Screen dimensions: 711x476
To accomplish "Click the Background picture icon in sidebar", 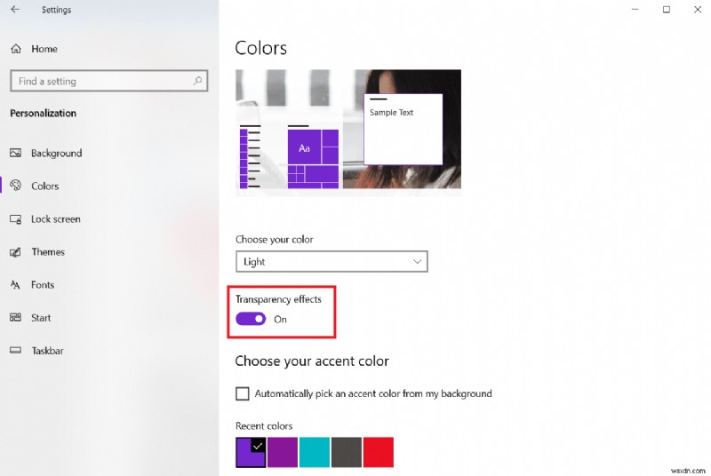I will tap(15, 153).
